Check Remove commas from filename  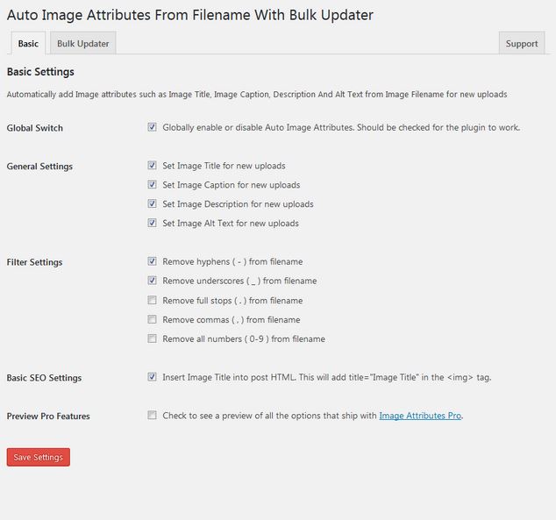[x=152, y=319]
